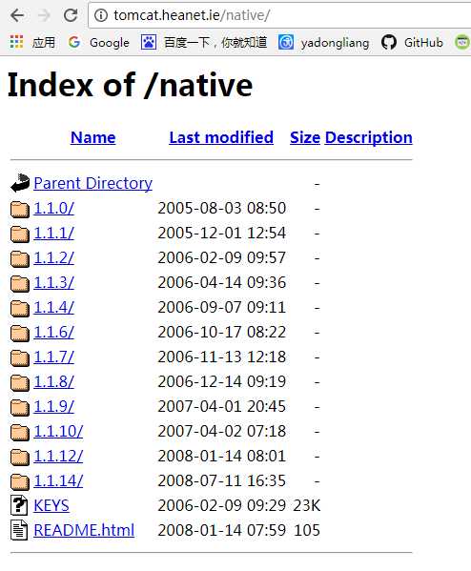Open the Parent Directory link
The width and height of the screenshot is (471, 571).
coord(92,183)
